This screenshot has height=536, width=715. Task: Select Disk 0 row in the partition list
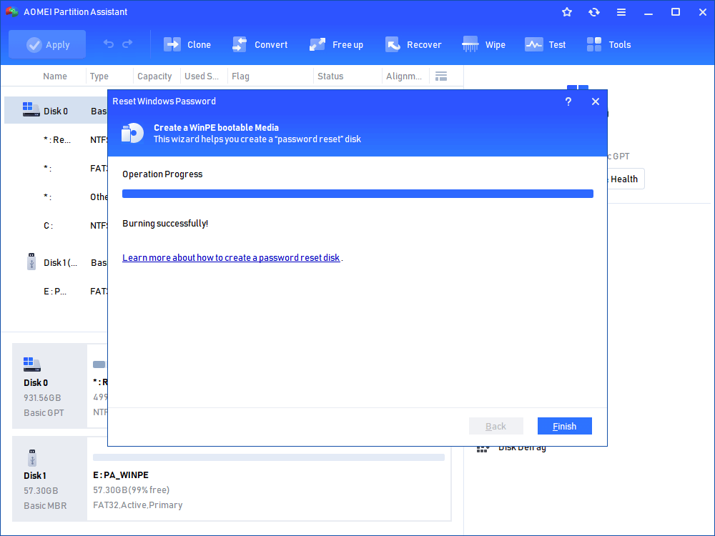(56, 111)
